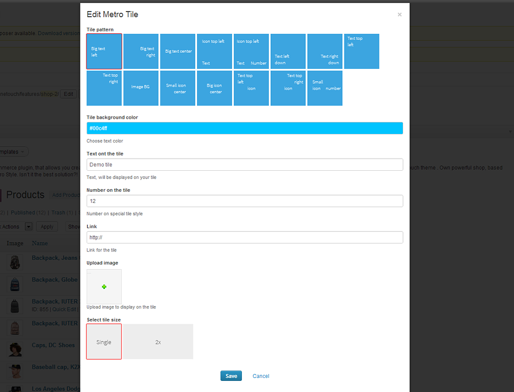Choose the 'Small icon center' tile pattern
Viewport: 514px width, 392px height.
pos(177,88)
